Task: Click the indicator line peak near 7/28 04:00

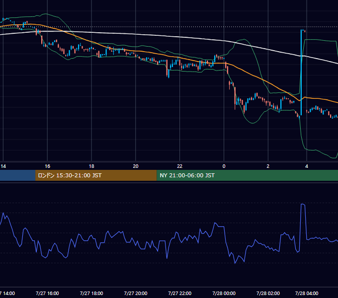Action: 303,204
